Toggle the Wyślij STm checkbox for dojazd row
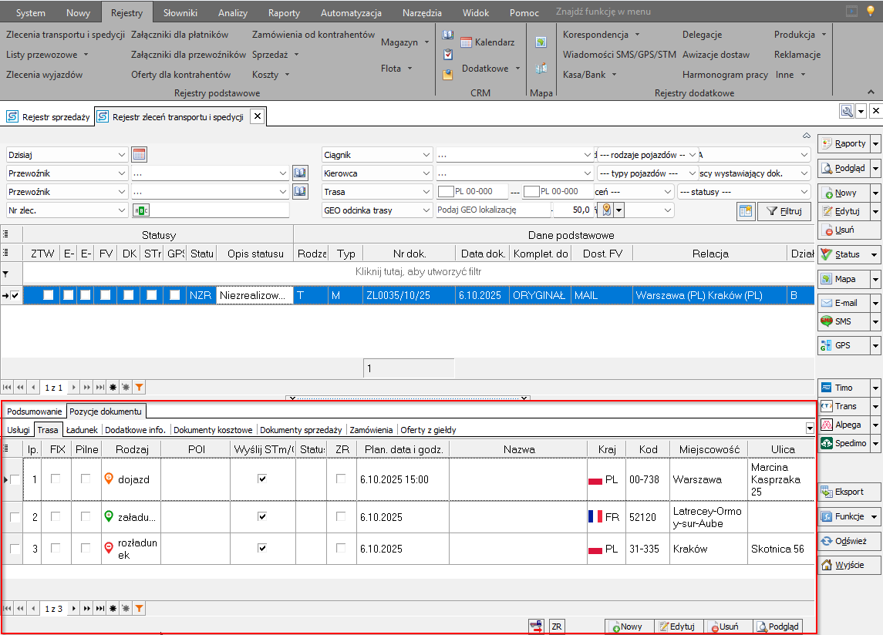 tap(262, 479)
